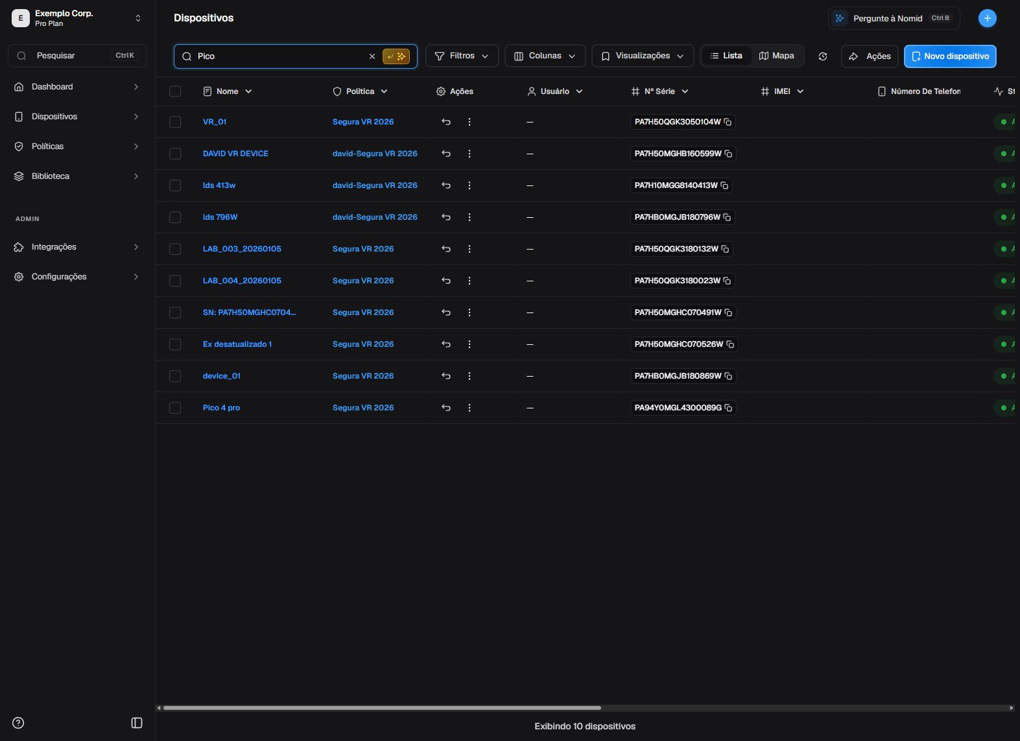Switch to the Mapa view

pyautogui.click(x=777, y=56)
